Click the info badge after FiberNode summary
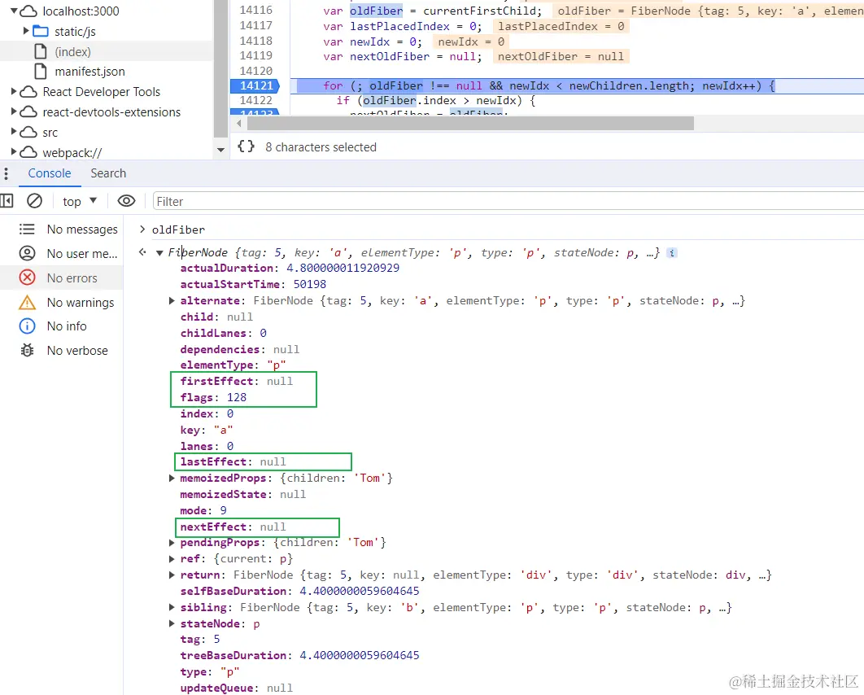Image resolution: width=864 pixels, height=695 pixels. pos(672,253)
